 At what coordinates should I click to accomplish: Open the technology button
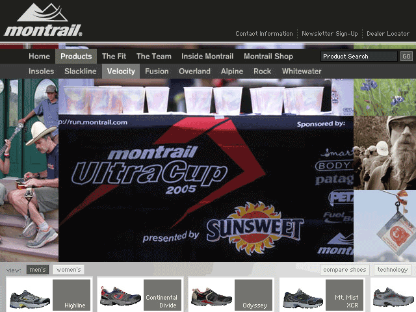[393, 270]
